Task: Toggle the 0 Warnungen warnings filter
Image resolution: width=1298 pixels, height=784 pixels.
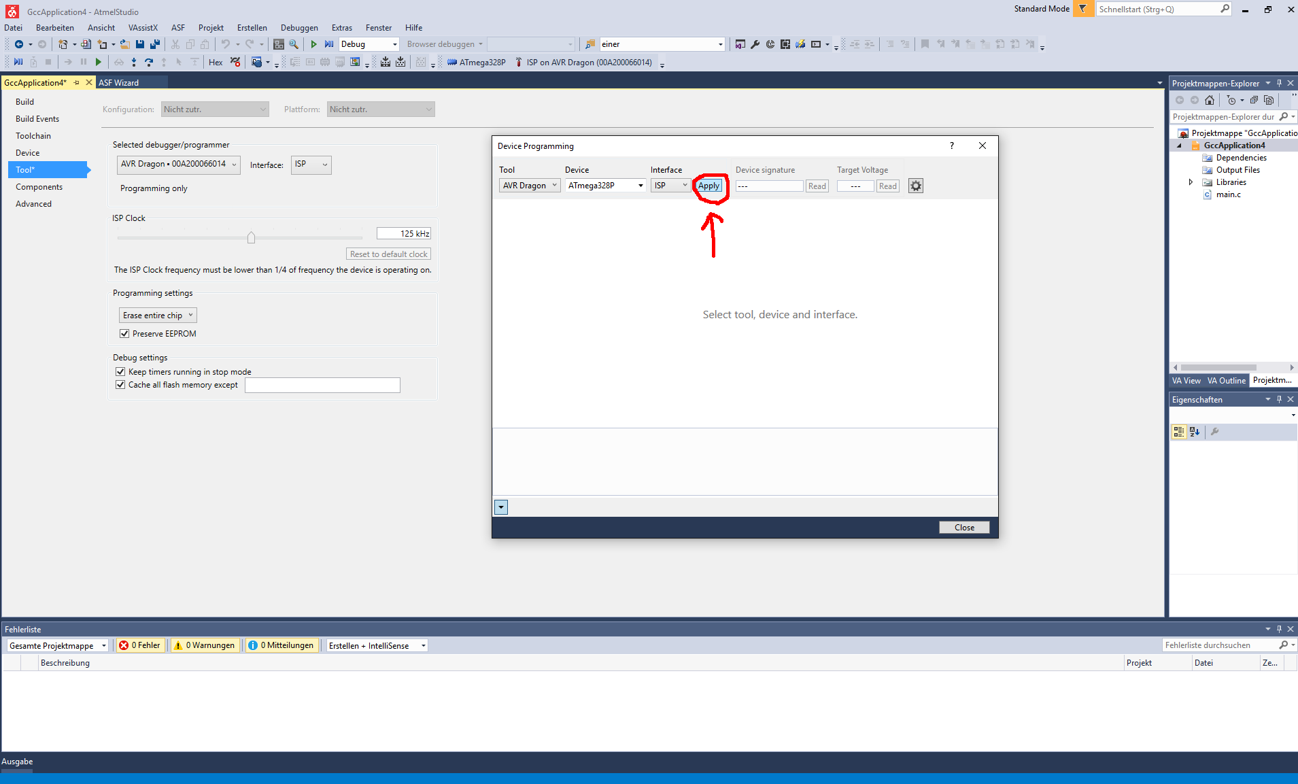Action: 204,645
